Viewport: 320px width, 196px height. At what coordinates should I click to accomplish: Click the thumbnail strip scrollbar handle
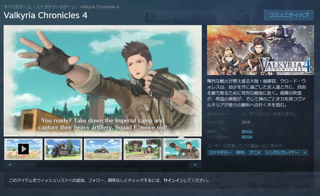26,165
